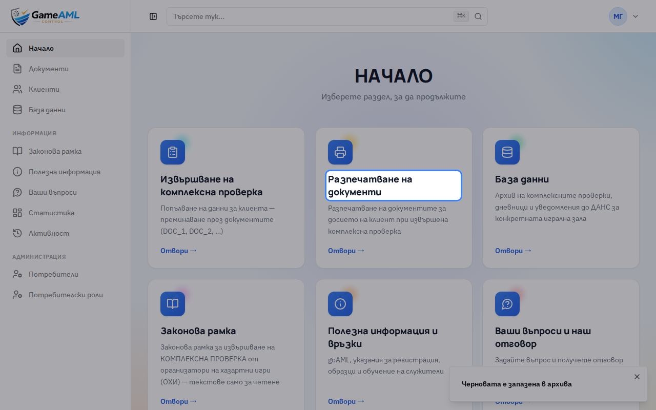Image resolution: width=656 pixels, height=410 pixels.
Task: Expand the user account dropdown chevron
Action: tap(635, 16)
